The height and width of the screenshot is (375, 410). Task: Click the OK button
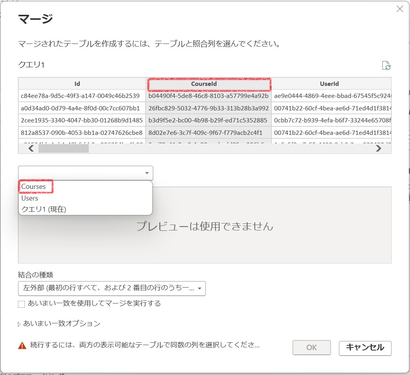click(x=311, y=348)
